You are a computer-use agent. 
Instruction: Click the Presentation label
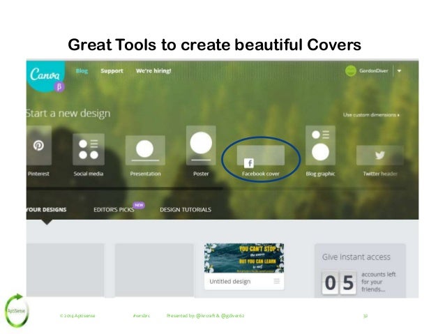(x=145, y=174)
